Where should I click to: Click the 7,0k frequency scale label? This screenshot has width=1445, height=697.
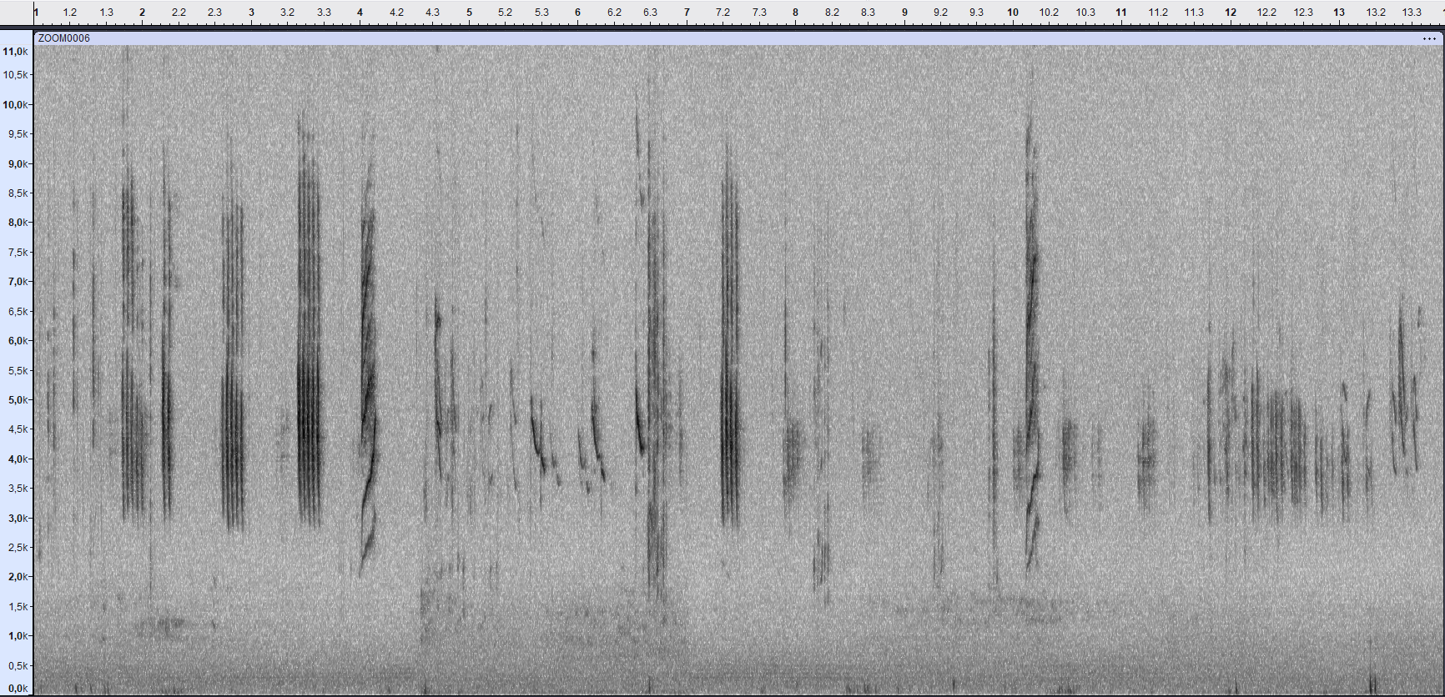tap(18, 282)
